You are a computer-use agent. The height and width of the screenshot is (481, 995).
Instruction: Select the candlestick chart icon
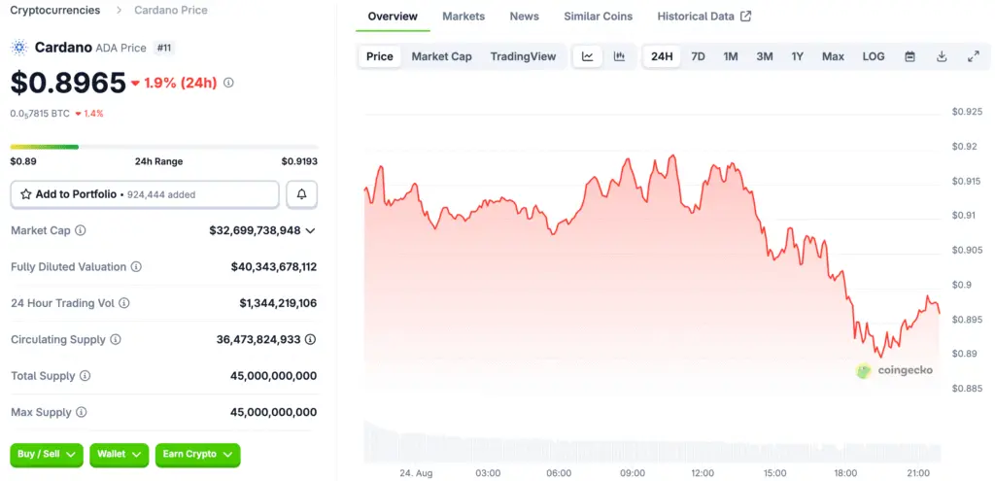(619, 56)
